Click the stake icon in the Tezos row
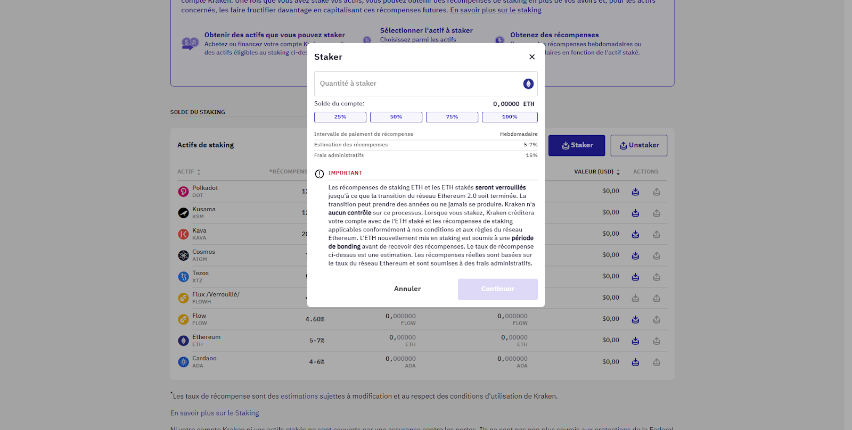The height and width of the screenshot is (430, 852). coord(635,277)
